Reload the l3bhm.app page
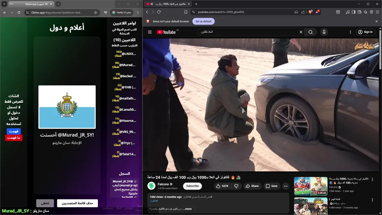Screen dimensions: 382x215 point(19,13)
